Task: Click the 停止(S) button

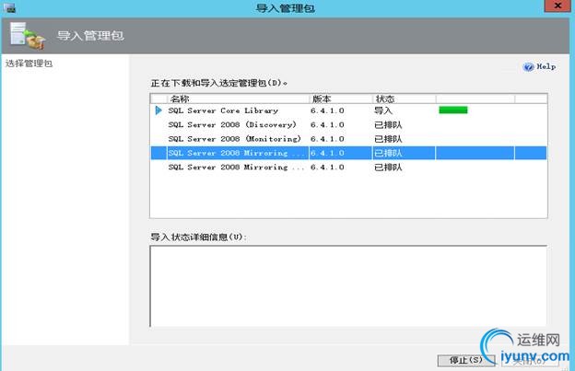Action: coord(465,360)
